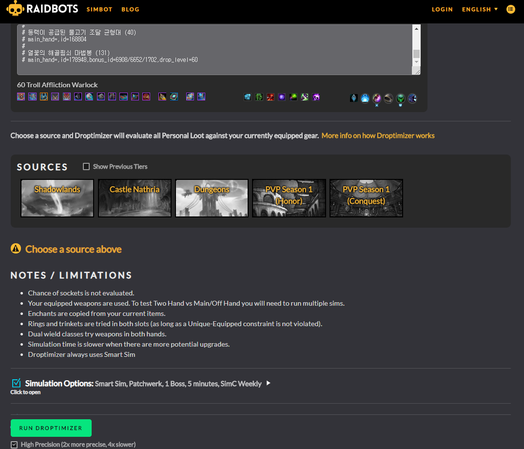Viewport: 524px width, 449px height.
Task: Open the English language dropdown
Action: [480, 9]
